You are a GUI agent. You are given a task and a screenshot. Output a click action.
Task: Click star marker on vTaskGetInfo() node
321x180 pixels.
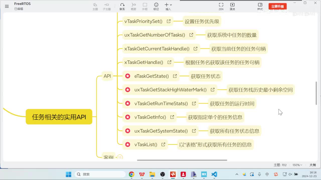point(128,117)
